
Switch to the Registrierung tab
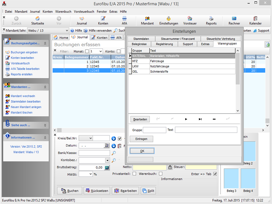click(164, 44)
